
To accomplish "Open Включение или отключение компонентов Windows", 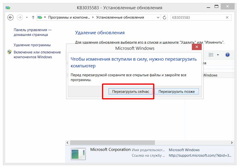I will [37, 55].
